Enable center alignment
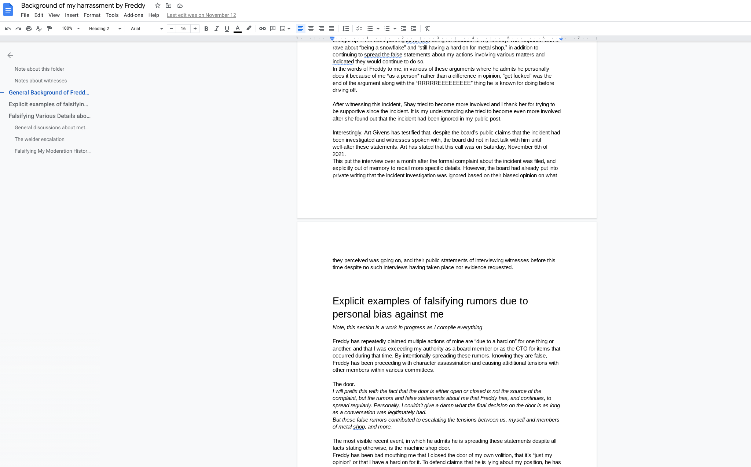The image size is (751, 467). [311, 29]
